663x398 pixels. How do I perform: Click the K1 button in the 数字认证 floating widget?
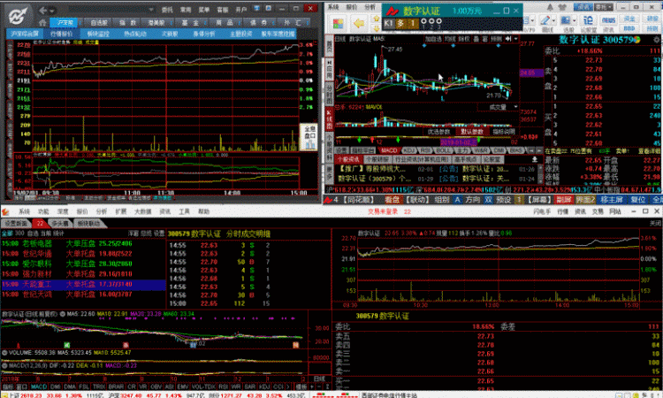(x=389, y=24)
